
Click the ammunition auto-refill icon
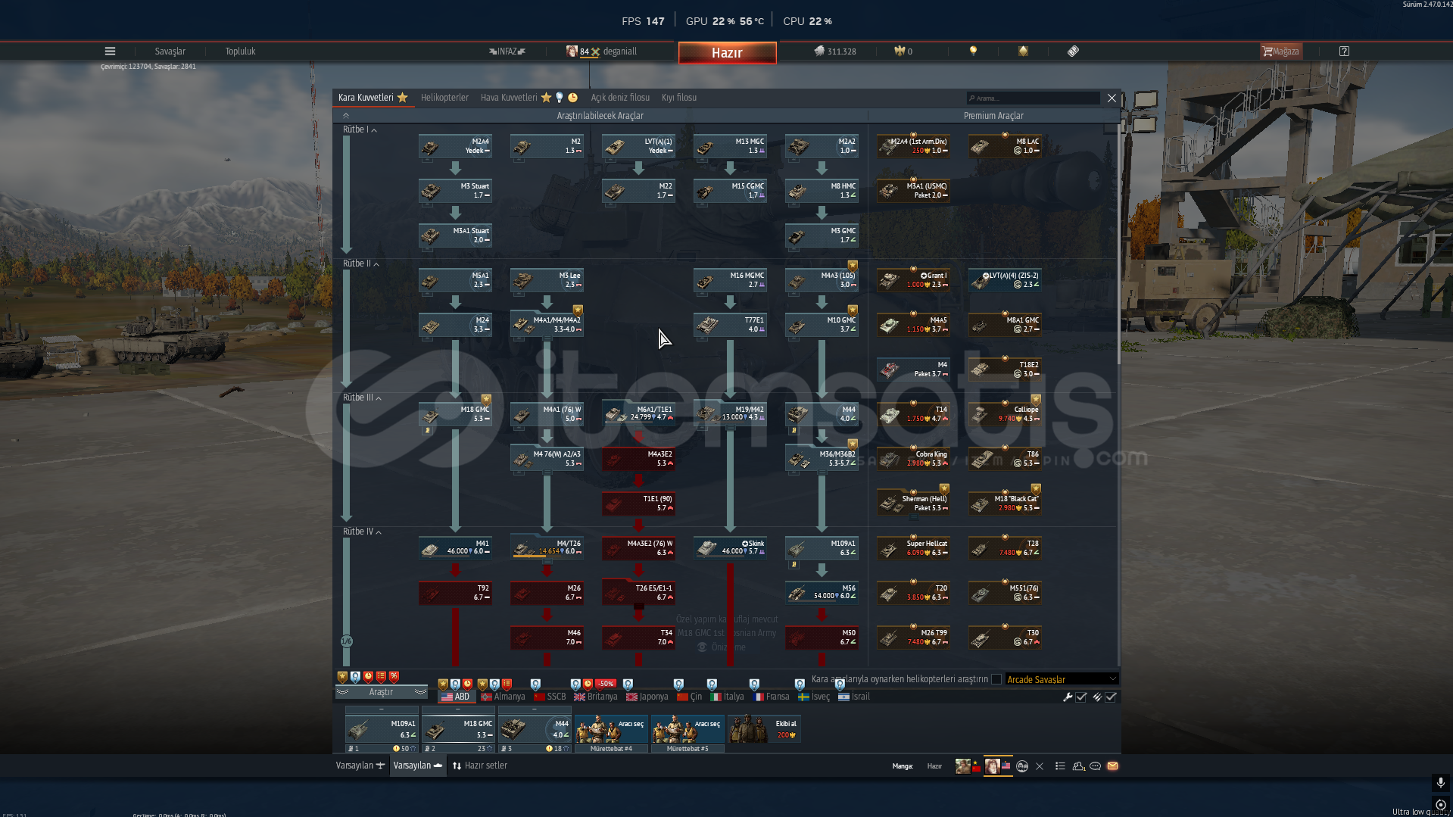click(x=1097, y=697)
